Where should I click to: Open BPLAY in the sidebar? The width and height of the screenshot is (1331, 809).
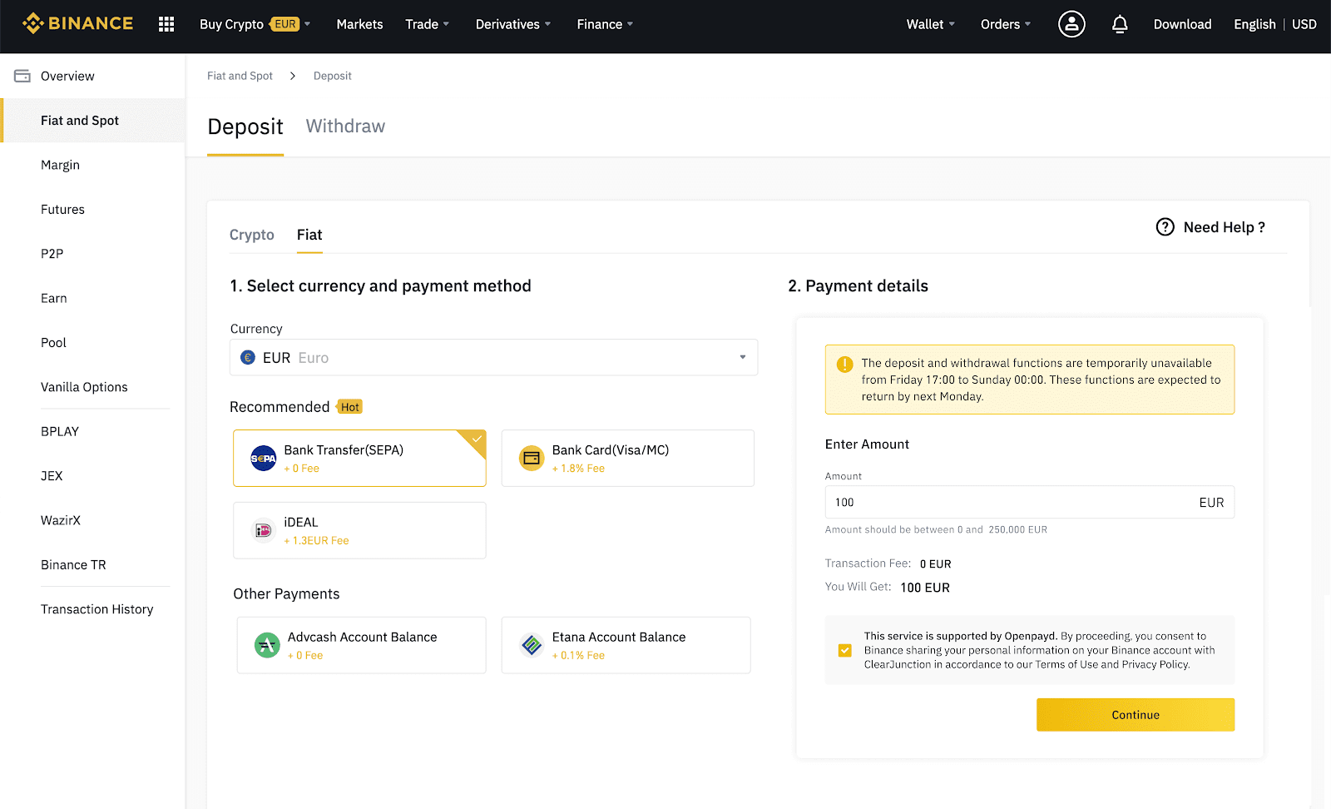60,431
